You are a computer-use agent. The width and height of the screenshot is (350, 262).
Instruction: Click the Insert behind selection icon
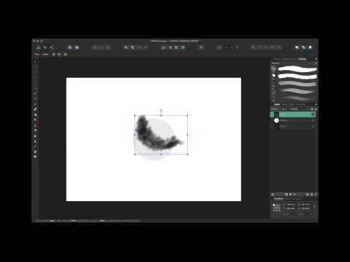coord(297,47)
